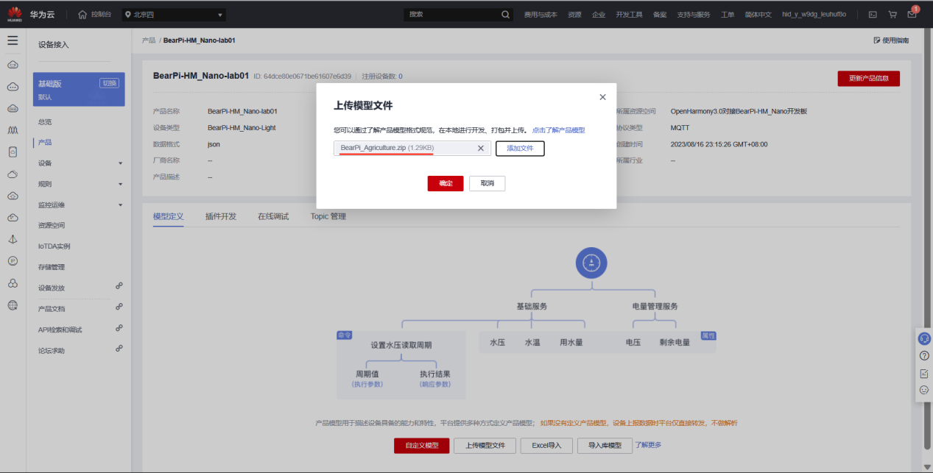Screen dimensions: 933x473
Task: Open the 论坛求助 external link icon
Action: tap(119, 349)
